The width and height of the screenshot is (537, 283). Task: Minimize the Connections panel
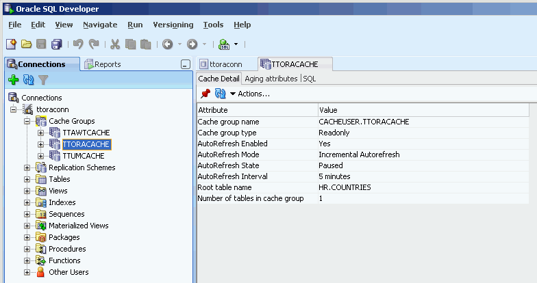coord(185,64)
